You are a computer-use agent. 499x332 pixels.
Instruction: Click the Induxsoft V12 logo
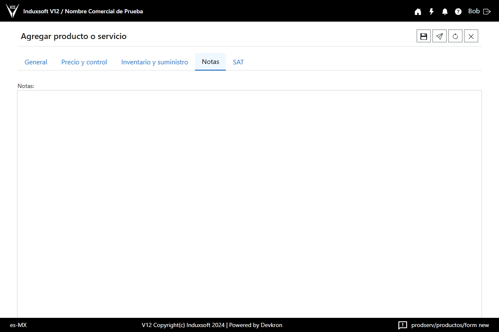point(12,11)
